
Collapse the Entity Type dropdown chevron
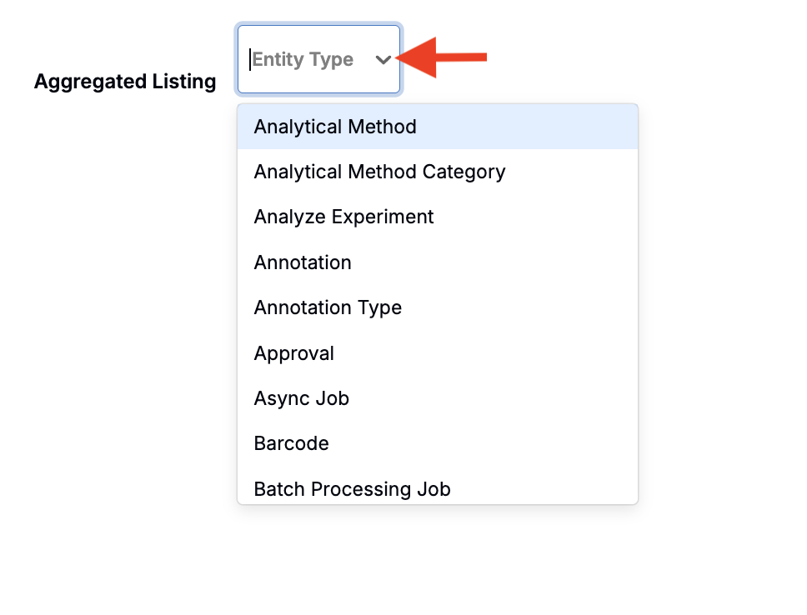[383, 60]
